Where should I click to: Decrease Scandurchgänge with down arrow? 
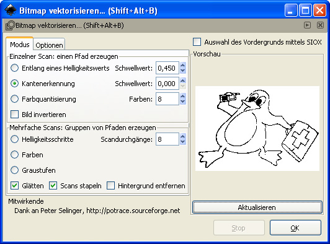pos(182,142)
